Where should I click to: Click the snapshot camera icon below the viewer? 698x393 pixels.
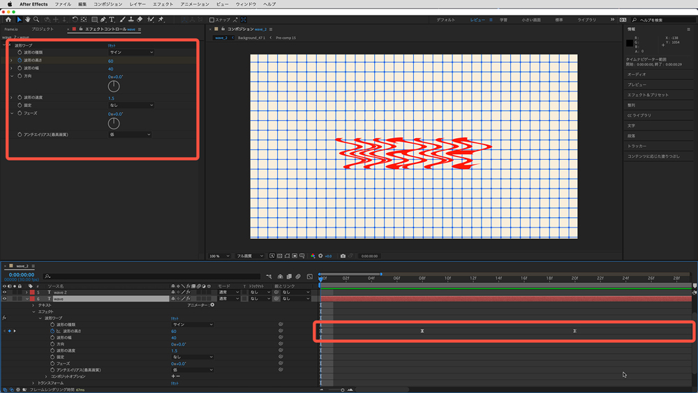tap(343, 256)
